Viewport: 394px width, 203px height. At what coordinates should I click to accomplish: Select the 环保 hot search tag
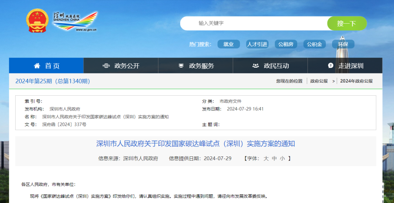click(x=343, y=44)
